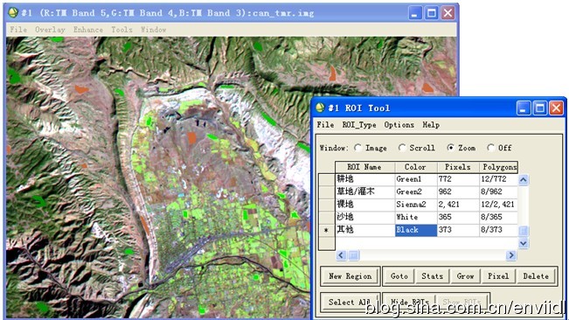Open ROI_Type menu
Viewport: 569px width, 320px height.
(x=359, y=125)
